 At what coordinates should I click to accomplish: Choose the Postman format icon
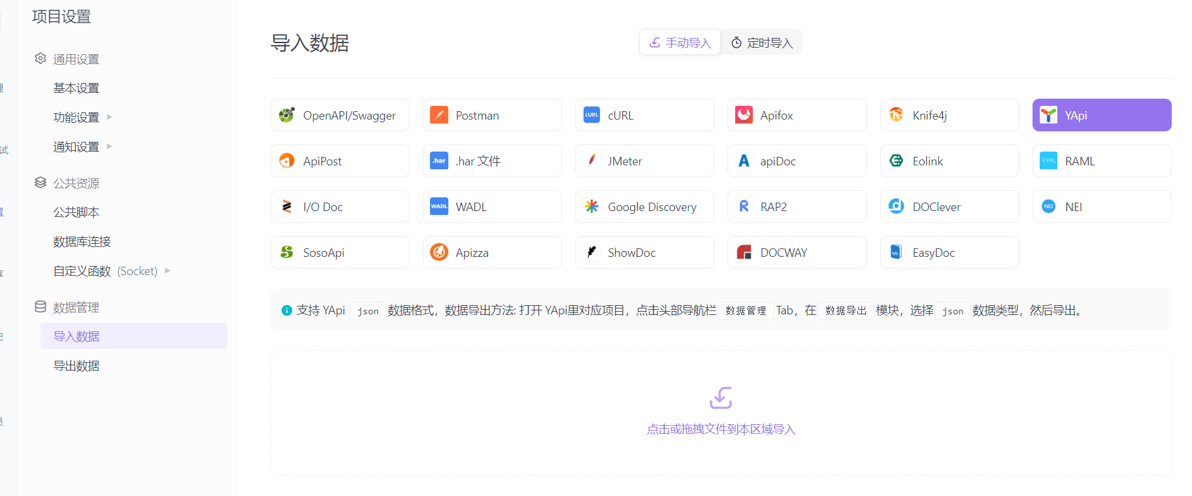[x=439, y=115]
